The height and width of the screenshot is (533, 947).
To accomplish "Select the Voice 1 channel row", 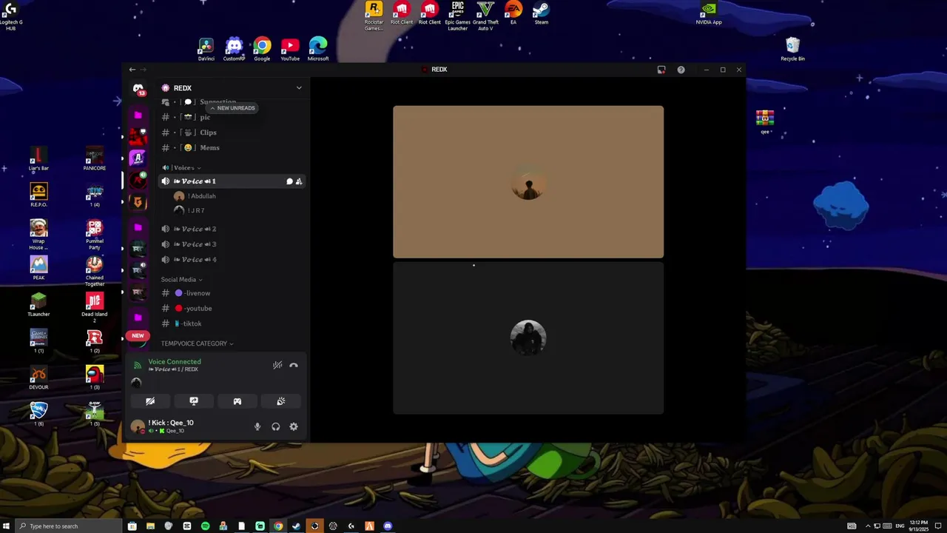I will pyautogui.click(x=231, y=181).
